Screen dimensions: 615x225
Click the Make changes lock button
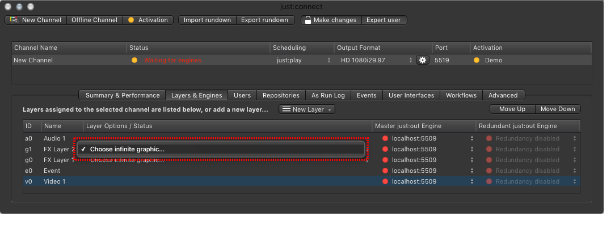[x=331, y=20]
